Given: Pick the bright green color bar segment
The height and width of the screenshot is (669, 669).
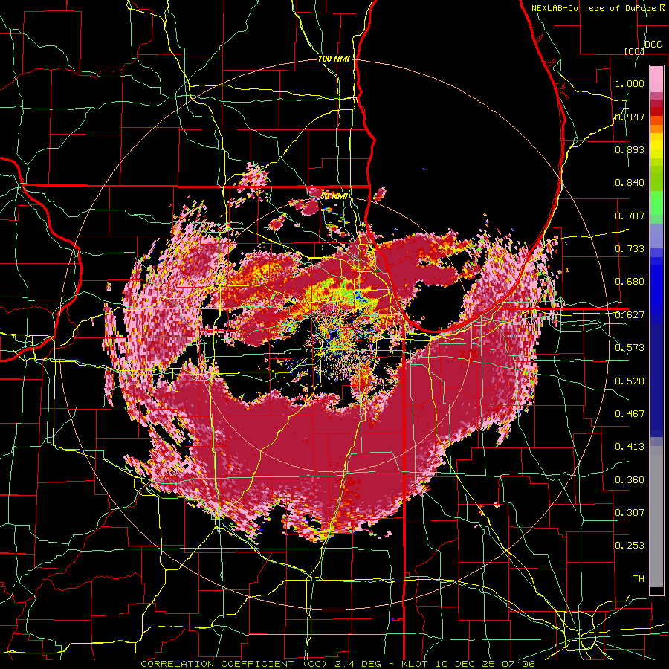Looking at the screenshot, I should click(x=656, y=203).
